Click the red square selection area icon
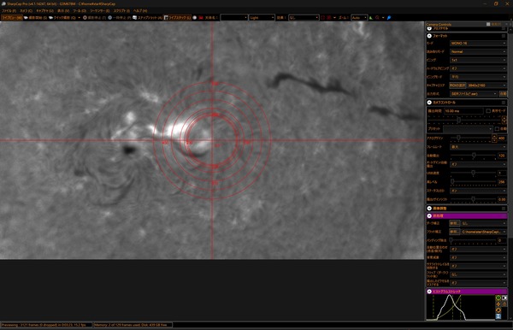This screenshot has width=513, height=330. (x=323, y=18)
